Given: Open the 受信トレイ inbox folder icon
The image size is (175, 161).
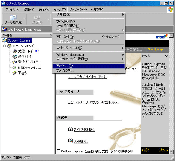Looking at the screenshot, I should pos(15,51).
